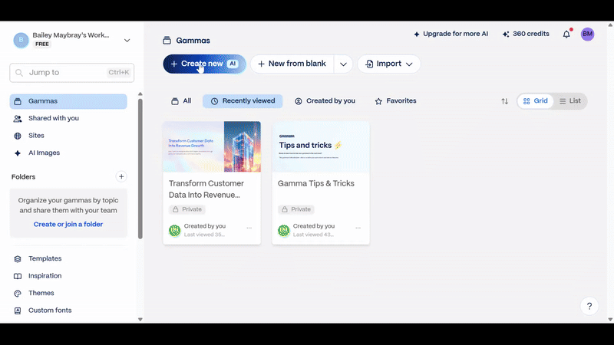Open sort order options icon
The image size is (614, 345).
click(504, 101)
